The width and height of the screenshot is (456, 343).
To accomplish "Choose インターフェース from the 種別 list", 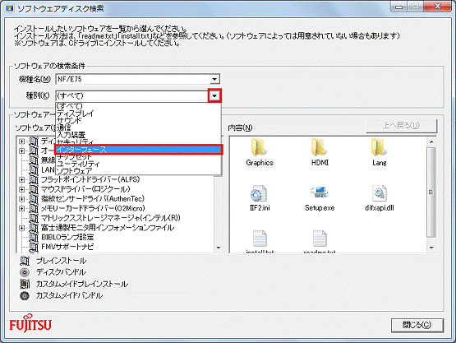I will pyautogui.click(x=138, y=150).
